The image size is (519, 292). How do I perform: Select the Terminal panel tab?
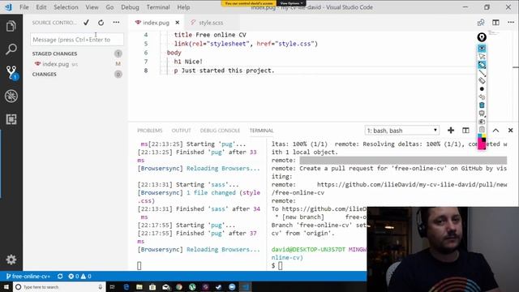[261, 131]
